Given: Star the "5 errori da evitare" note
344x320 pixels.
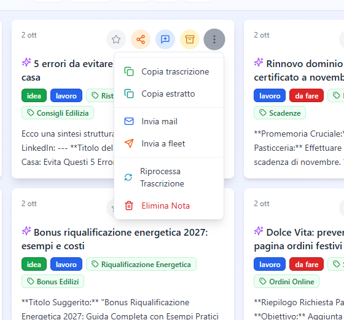Looking at the screenshot, I should point(116,39).
